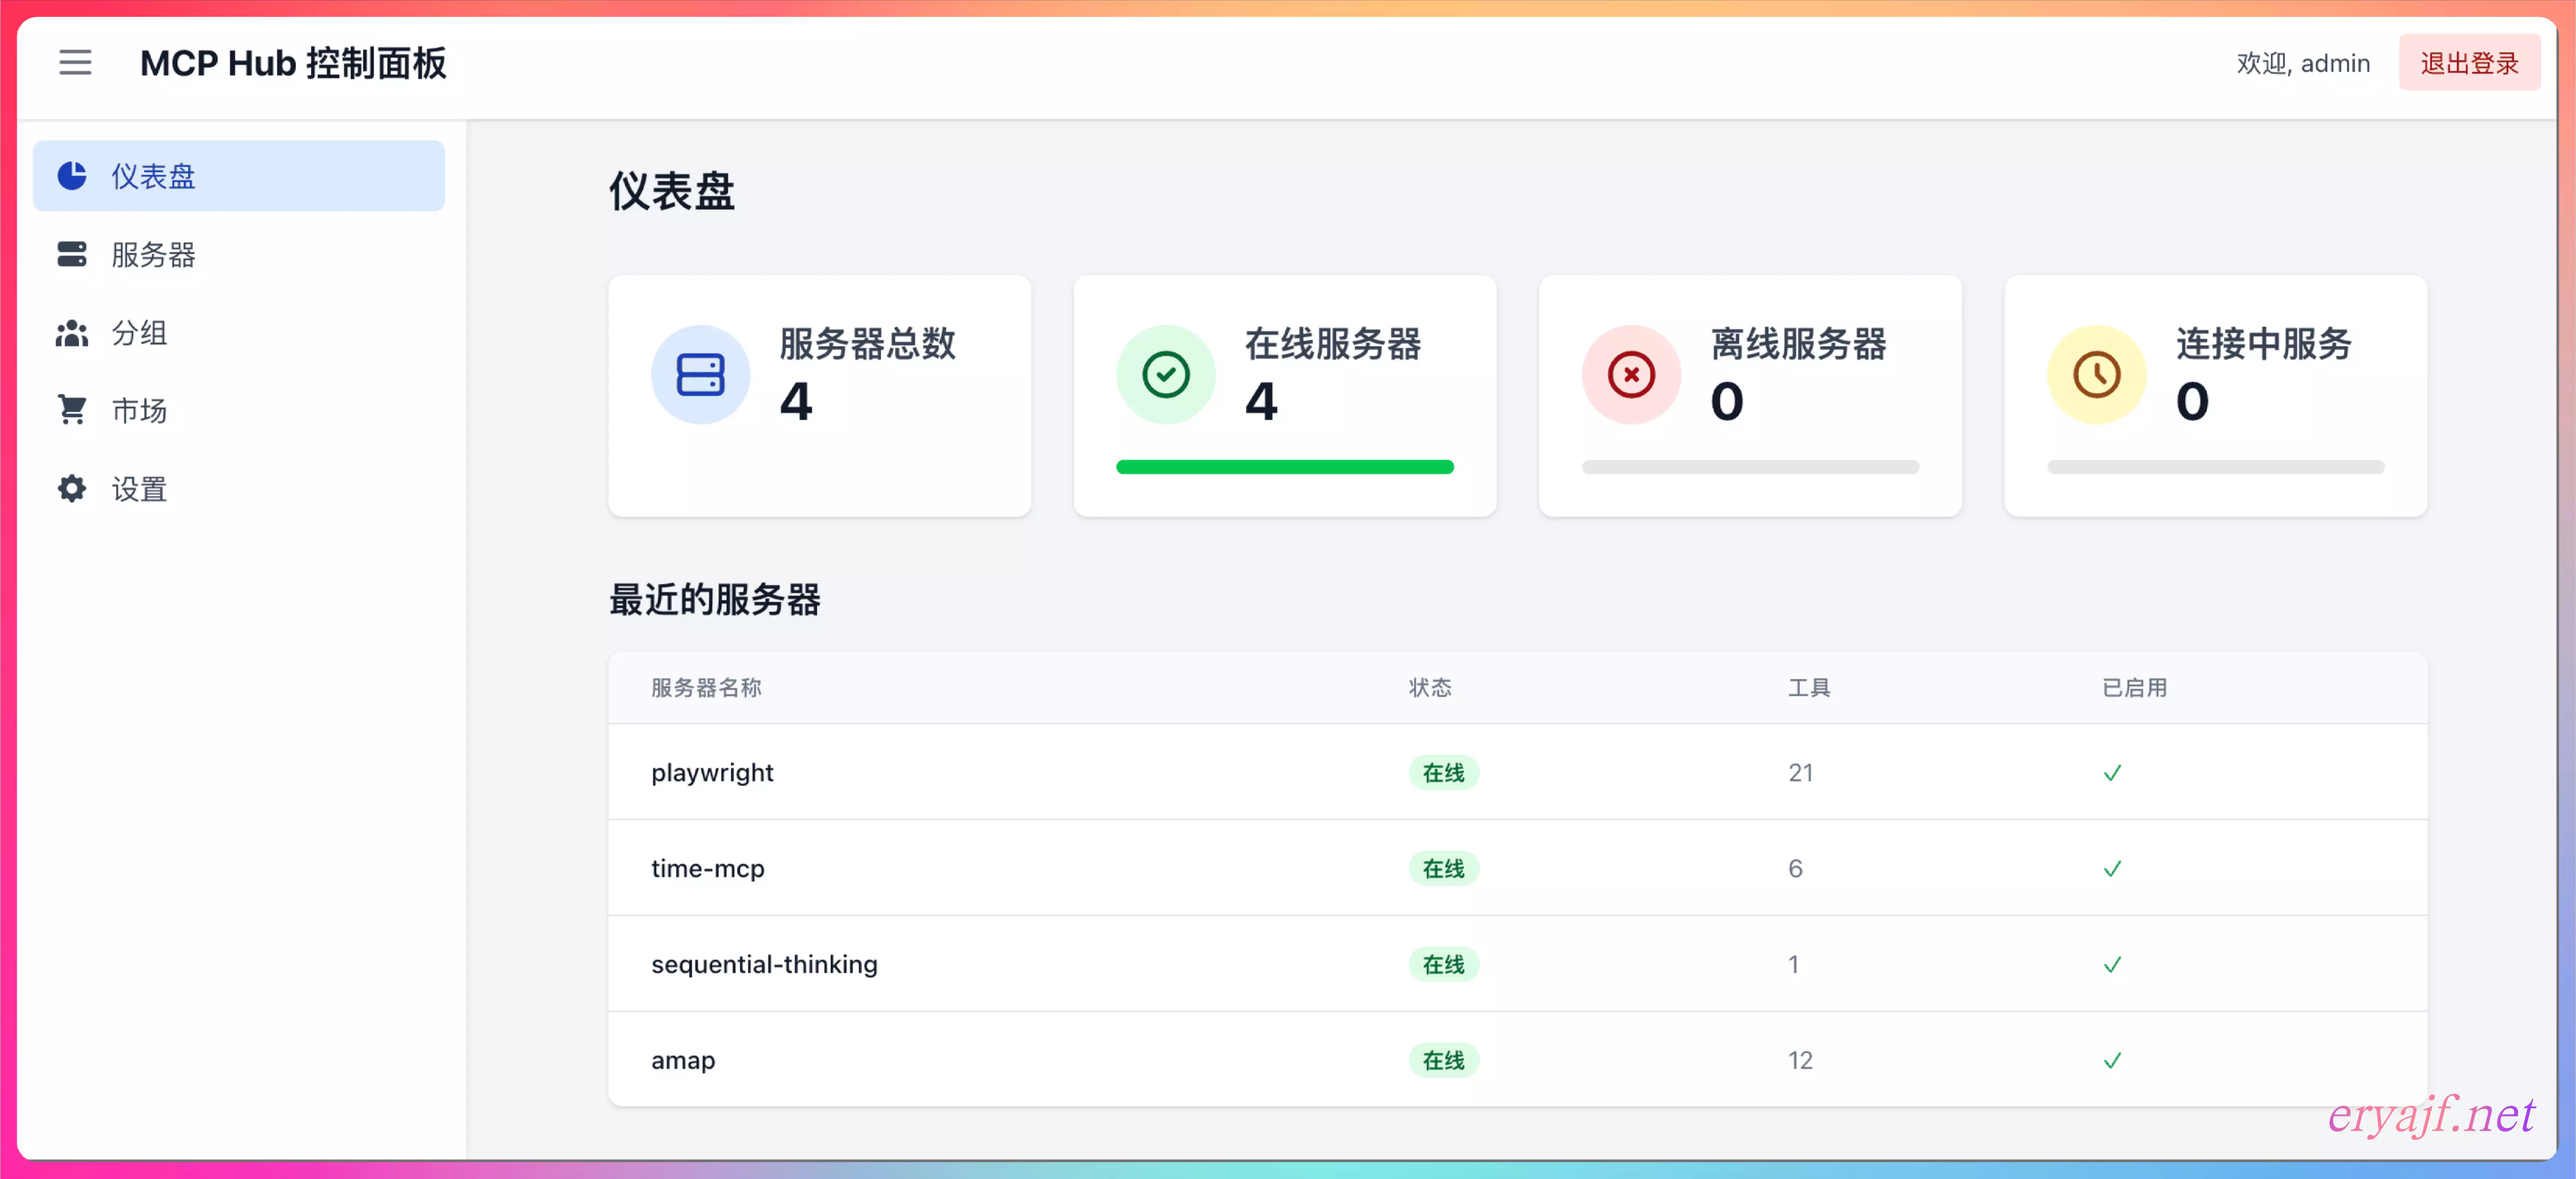The image size is (2576, 1179).
Task: Open the 设置 page
Action: click(239, 489)
